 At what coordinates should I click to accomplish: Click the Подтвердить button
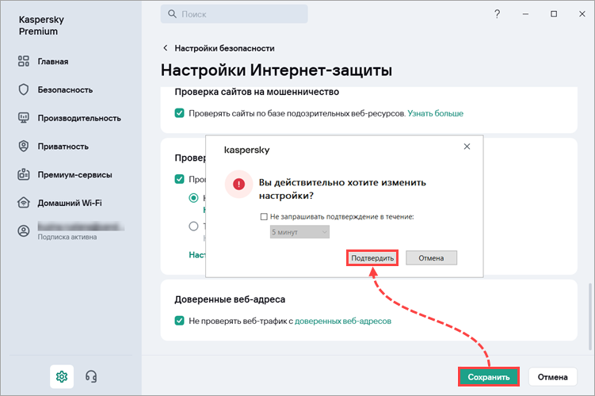(372, 258)
